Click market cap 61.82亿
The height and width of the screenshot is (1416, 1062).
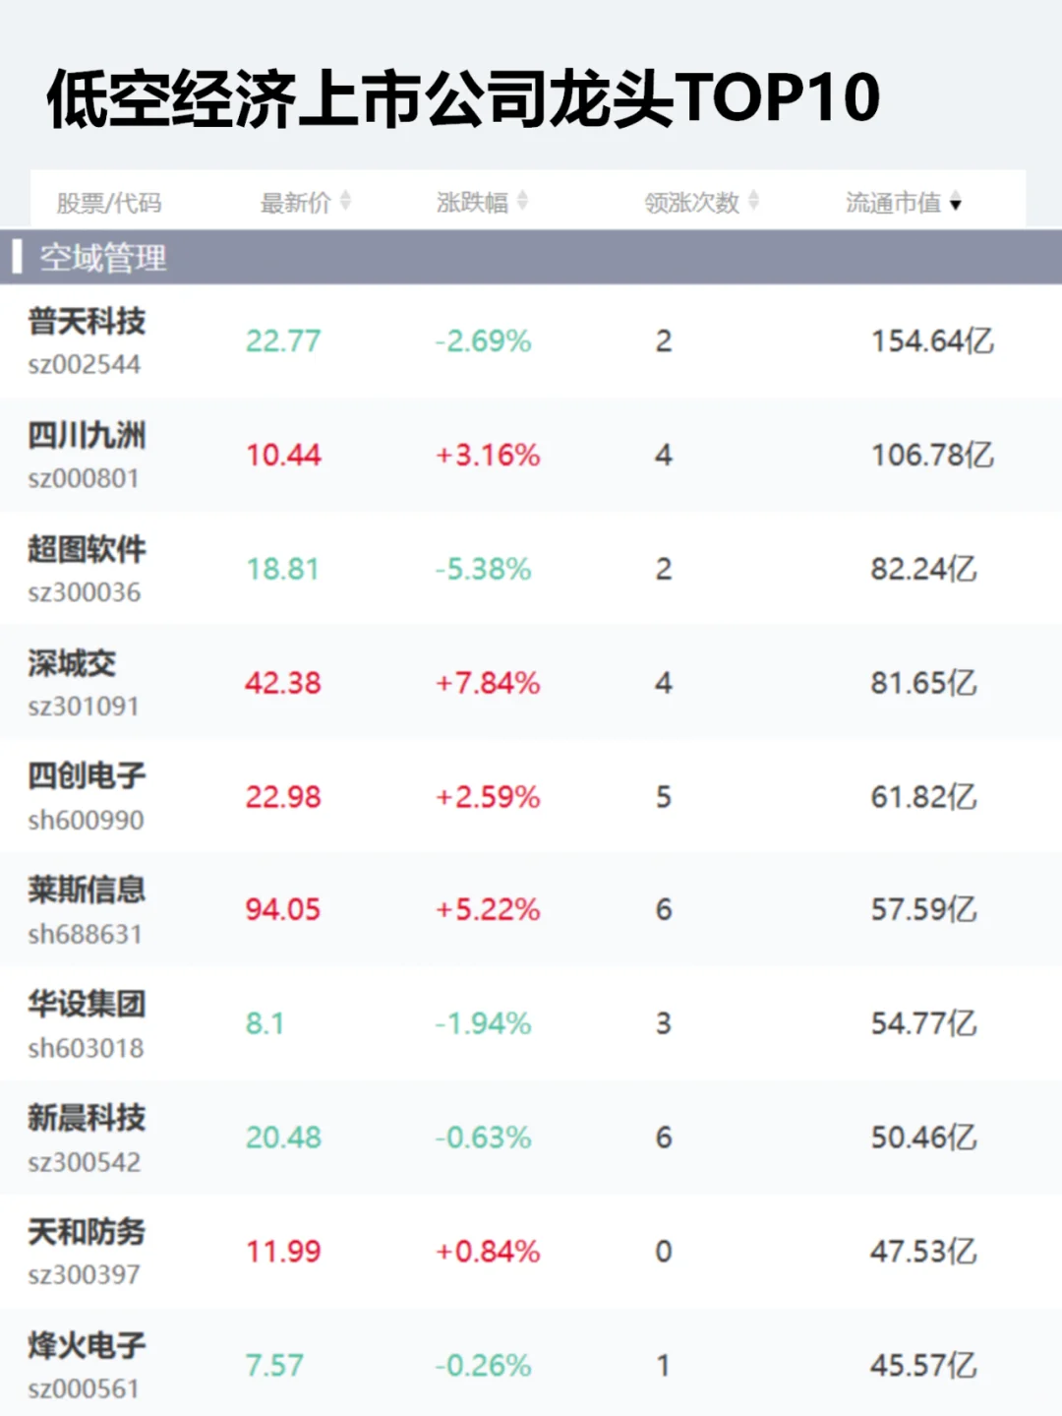(x=923, y=797)
